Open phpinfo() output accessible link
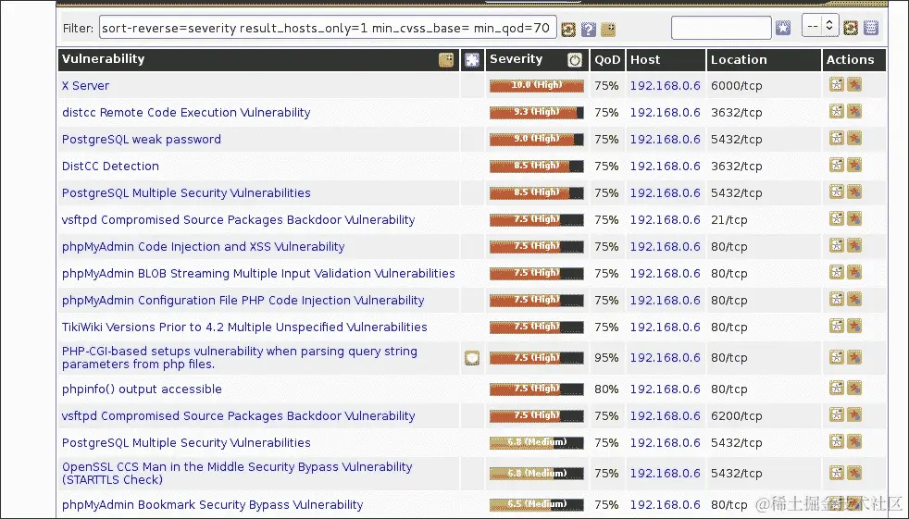The height and width of the screenshot is (519, 909). (142, 389)
